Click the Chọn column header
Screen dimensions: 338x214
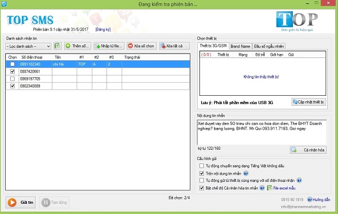pos(12,57)
